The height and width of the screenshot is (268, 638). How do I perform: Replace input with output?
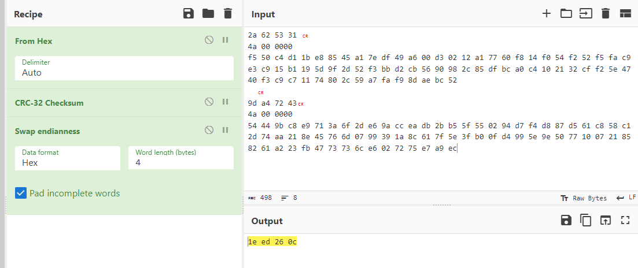pyautogui.click(x=605, y=220)
